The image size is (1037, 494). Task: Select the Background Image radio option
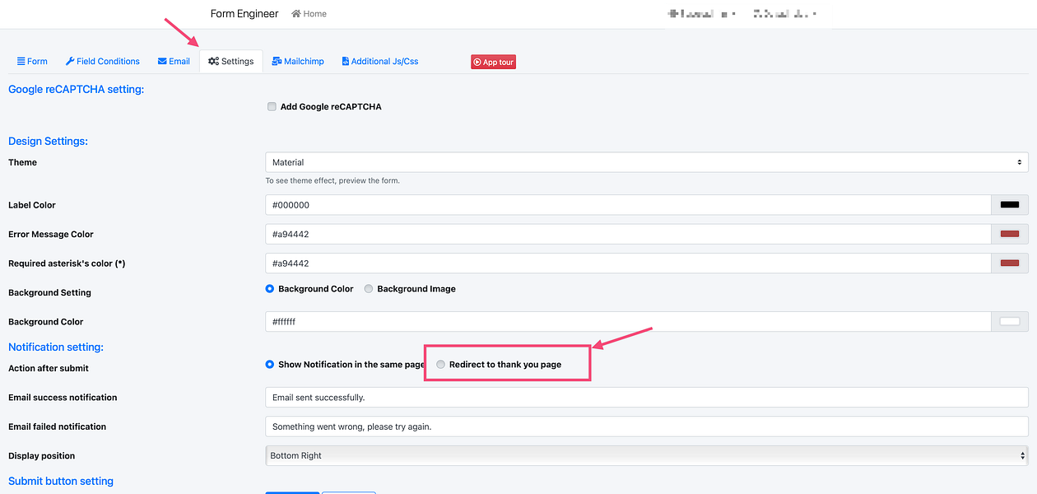pyautogui.click(x=369, y=289)
